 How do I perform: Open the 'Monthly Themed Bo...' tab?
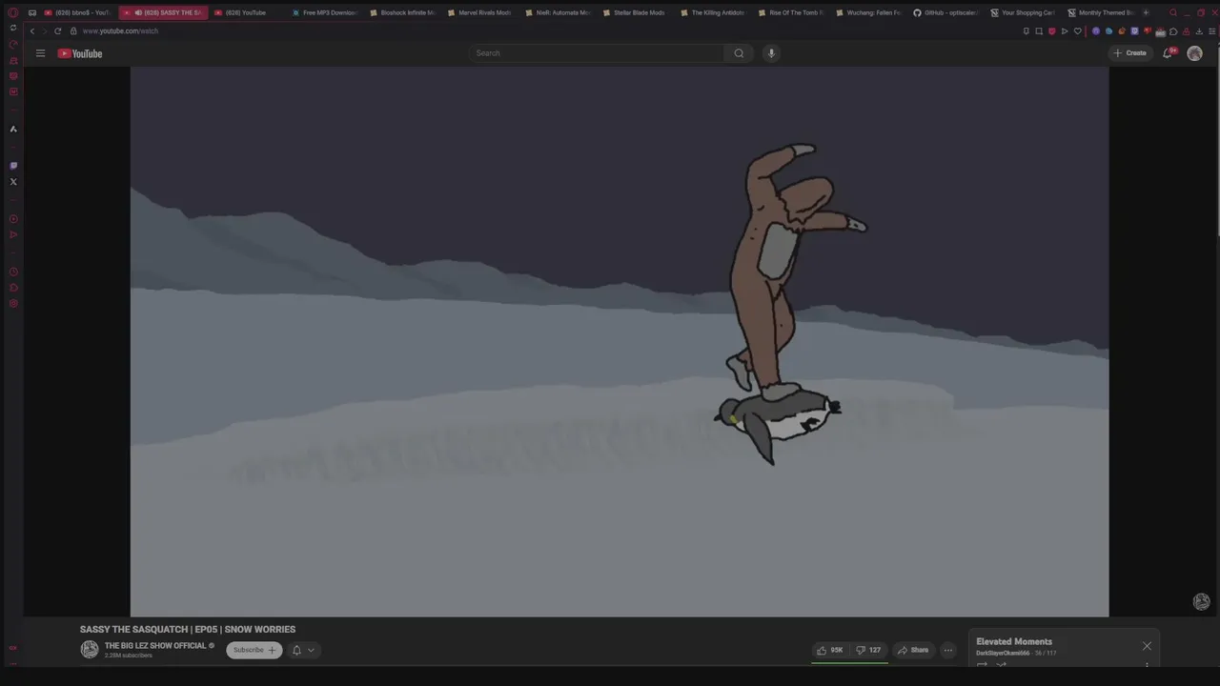pyautogui.click(x=1101, y=12)
